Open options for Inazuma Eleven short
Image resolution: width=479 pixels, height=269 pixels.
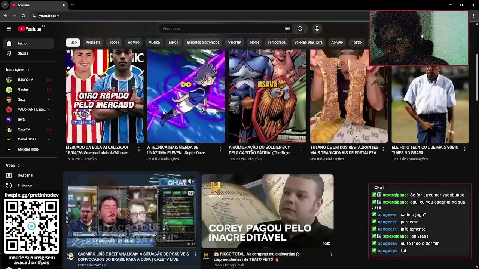tap(220, 149)
